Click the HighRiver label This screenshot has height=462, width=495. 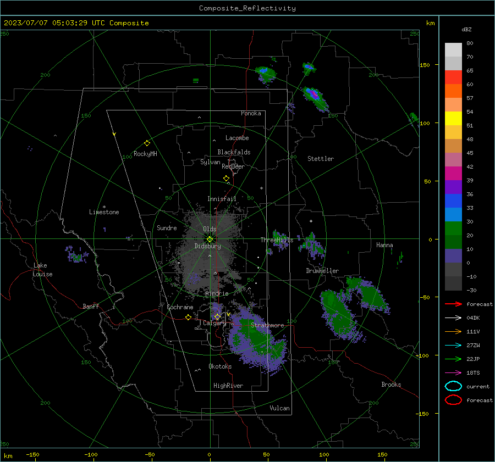tap(228, 386)
